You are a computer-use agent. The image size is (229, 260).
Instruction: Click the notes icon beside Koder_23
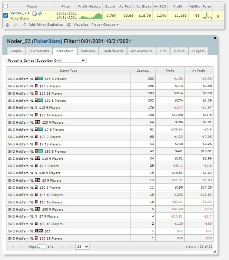pyautogui.click(x=35, y=14)
